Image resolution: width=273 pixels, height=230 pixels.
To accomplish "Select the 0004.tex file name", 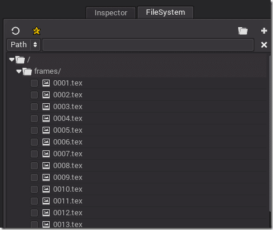I will pyautogui.click(x=68, y=119).
